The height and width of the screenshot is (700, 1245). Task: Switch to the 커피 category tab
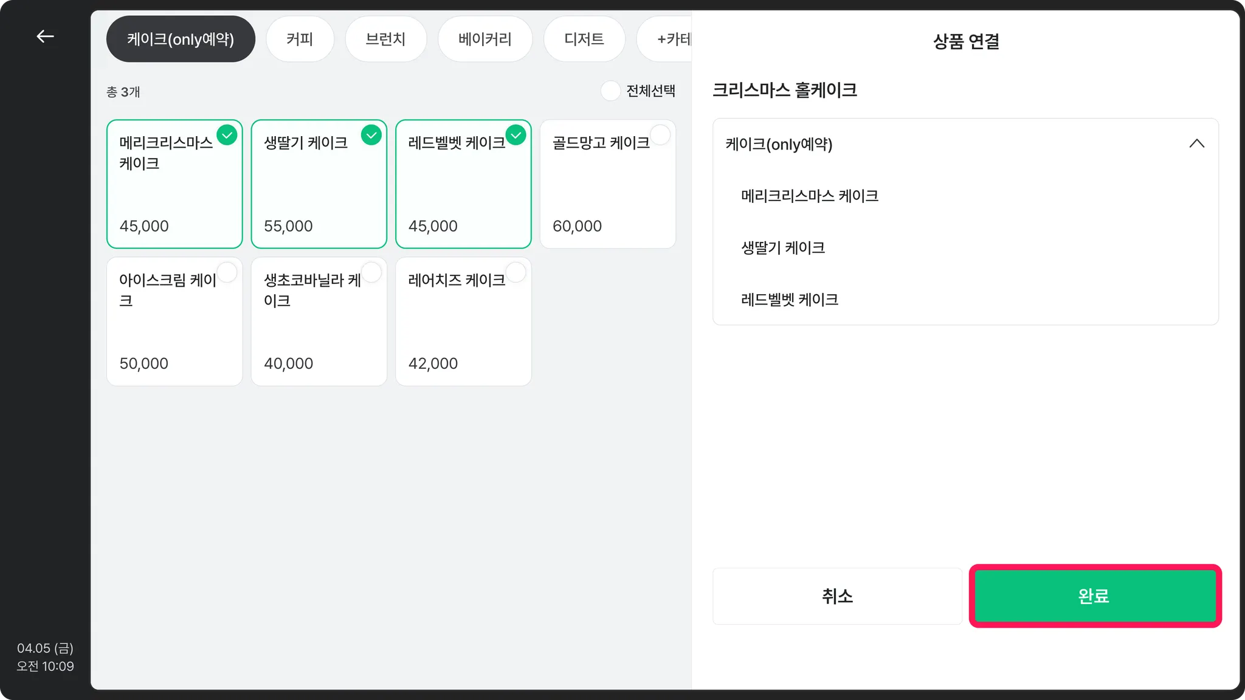click(300, 39)
